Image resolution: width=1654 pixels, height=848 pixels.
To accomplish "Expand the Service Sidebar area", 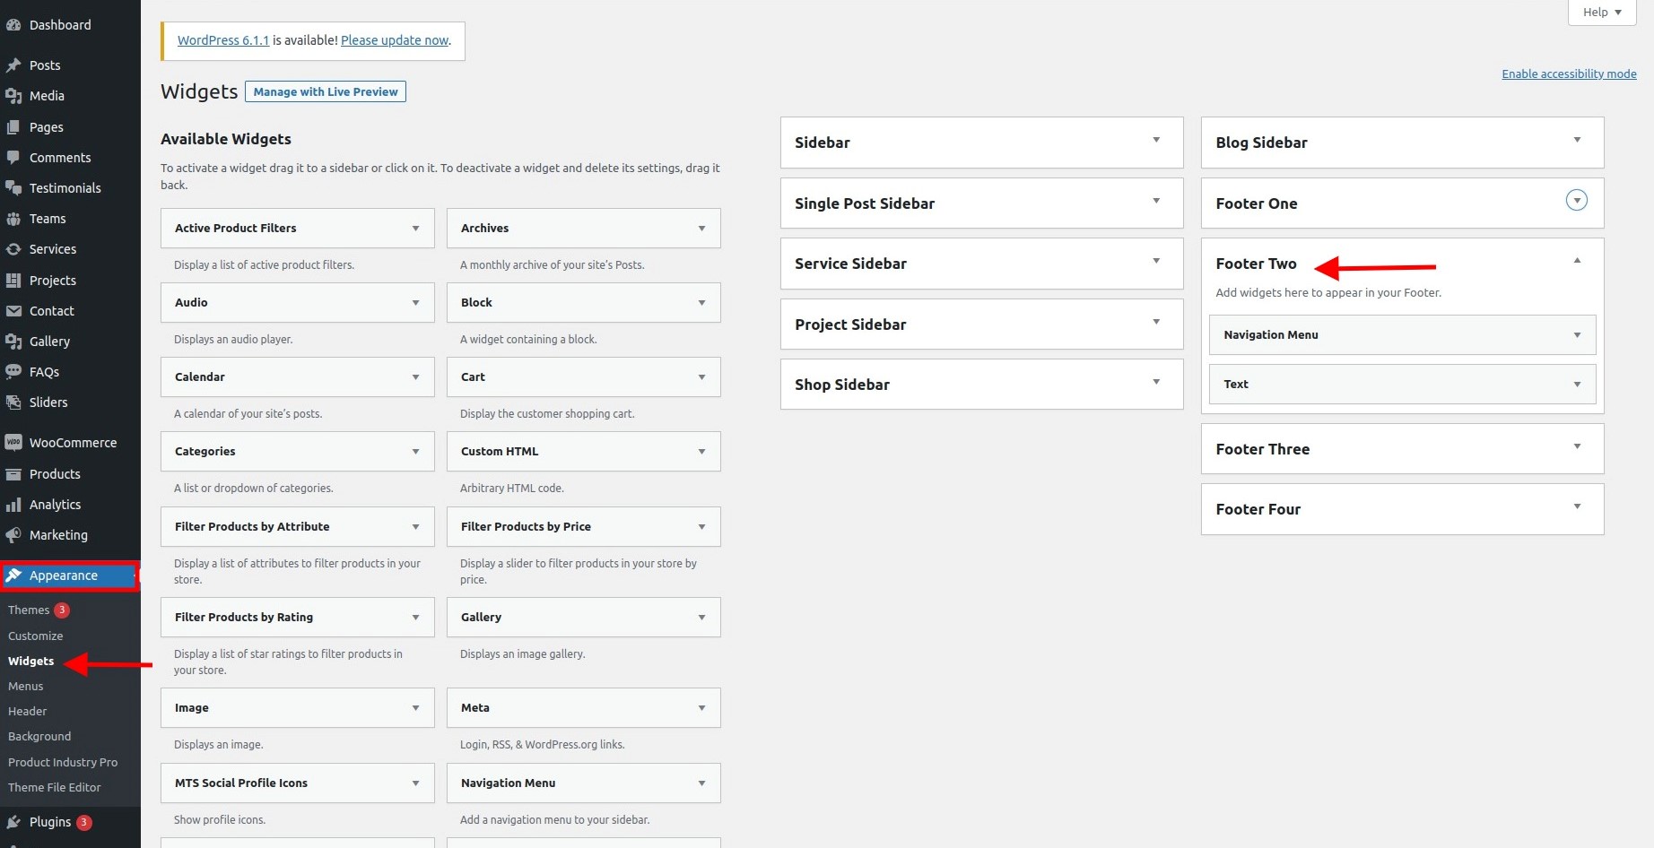I will tap(1156, 261).
